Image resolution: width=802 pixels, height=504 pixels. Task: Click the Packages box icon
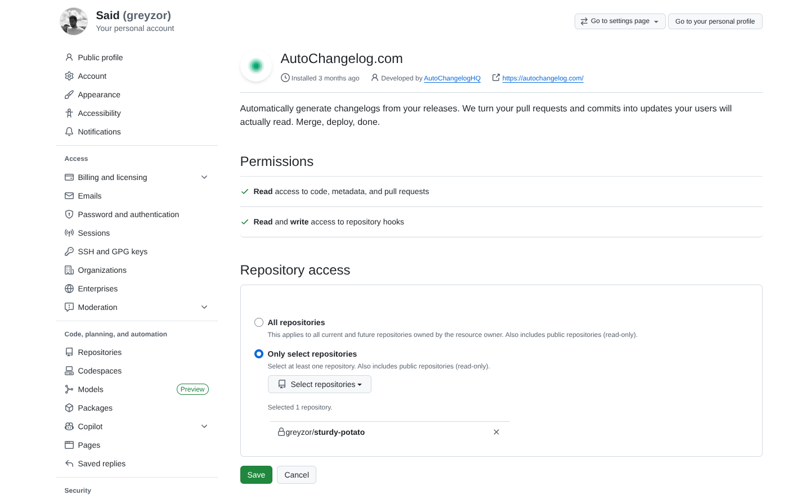(x=68, y=408)
